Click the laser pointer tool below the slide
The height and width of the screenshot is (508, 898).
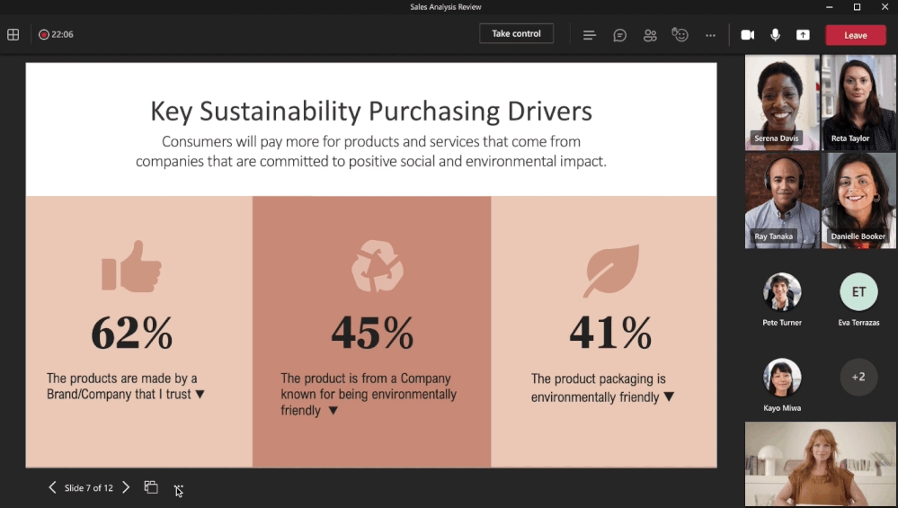179,490
